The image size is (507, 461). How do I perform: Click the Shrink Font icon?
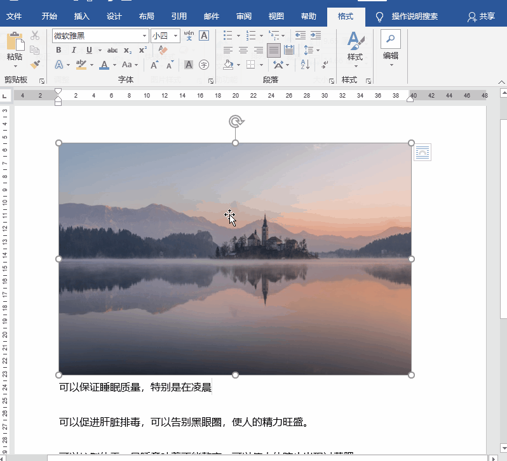tap(170, 65)
